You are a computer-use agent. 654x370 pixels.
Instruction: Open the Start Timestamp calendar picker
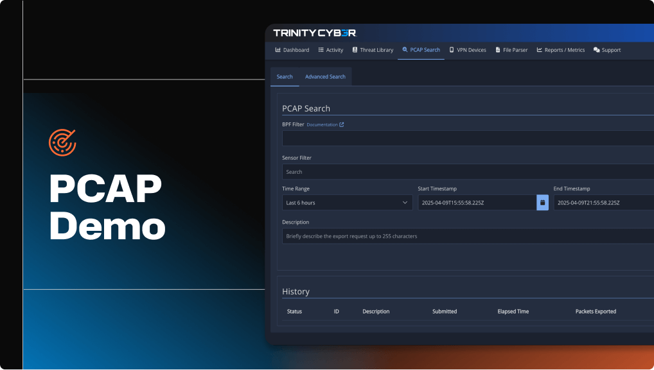542,203
